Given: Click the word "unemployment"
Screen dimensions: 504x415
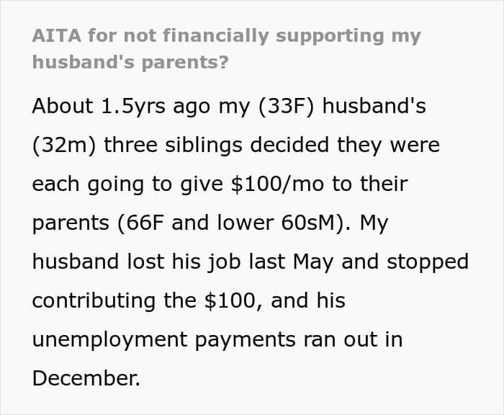Looking at the screenshot, I should 110,340.
